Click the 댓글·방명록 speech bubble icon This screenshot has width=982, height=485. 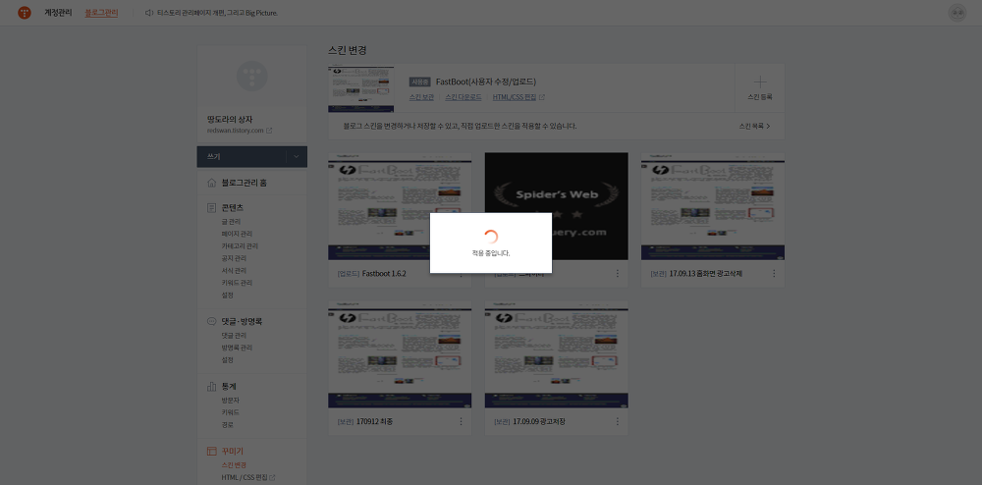[x=212, y=322]
